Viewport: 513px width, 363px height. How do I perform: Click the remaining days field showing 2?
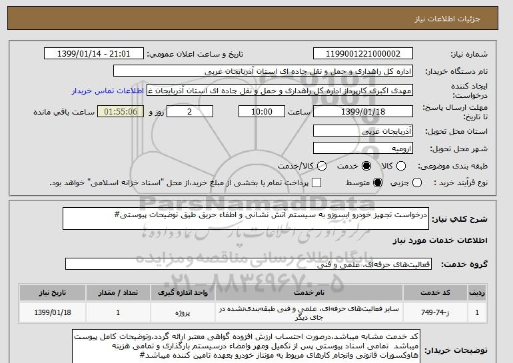pos(190,111)
